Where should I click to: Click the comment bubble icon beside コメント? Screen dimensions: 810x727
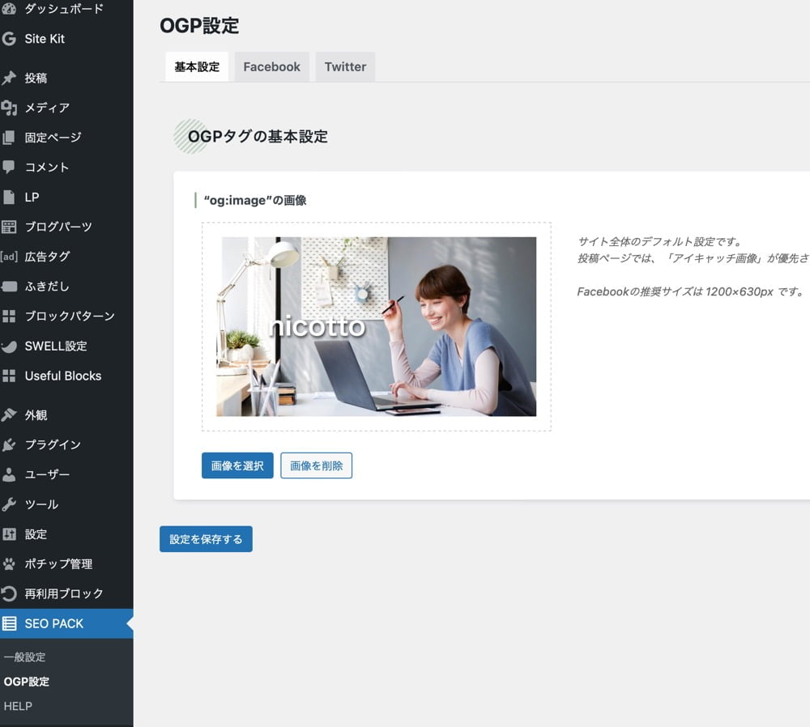(9, 167)
